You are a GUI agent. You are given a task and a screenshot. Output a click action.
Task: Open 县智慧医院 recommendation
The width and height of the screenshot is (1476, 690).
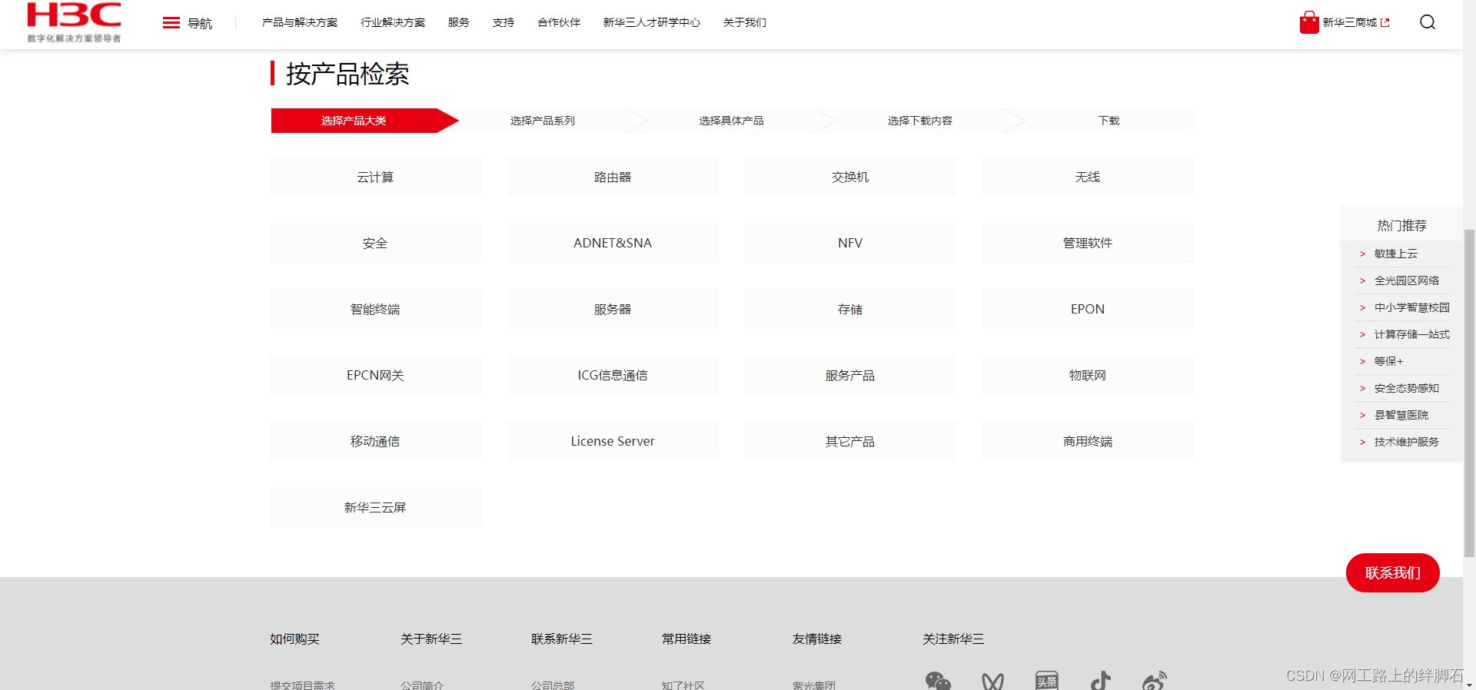click(1401, 415)
